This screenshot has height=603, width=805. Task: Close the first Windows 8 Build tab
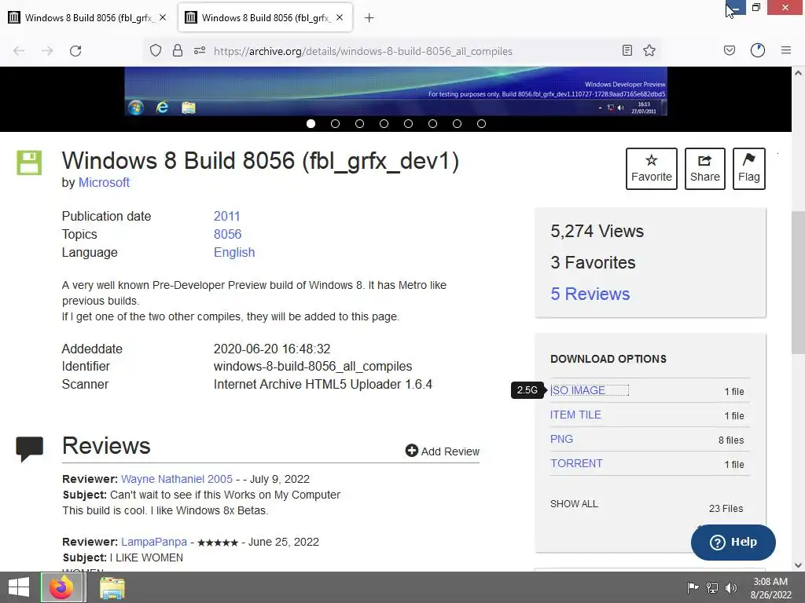click(163, 17)
